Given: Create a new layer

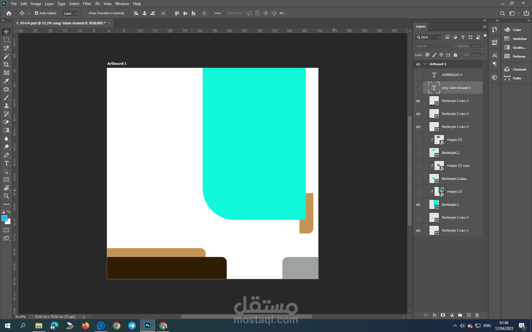Looking at the screenshot, I should click(x=469, y=315).
